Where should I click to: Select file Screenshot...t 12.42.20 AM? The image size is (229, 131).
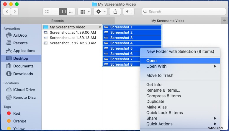(71, 43)
